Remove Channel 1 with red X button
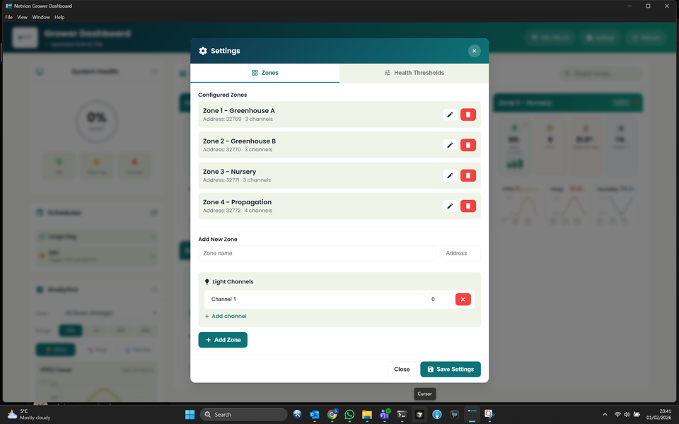 (463, 299)
